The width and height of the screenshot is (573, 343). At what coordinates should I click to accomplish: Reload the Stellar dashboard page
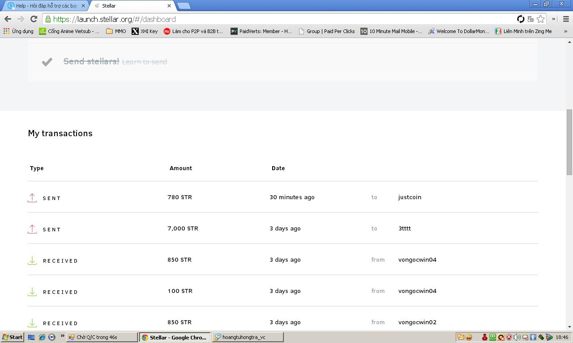click(x=34, y=19)
